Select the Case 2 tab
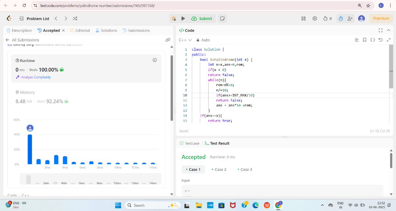This screenshot has height=211, width=396. pyautogui.click(x=219, y=170)
